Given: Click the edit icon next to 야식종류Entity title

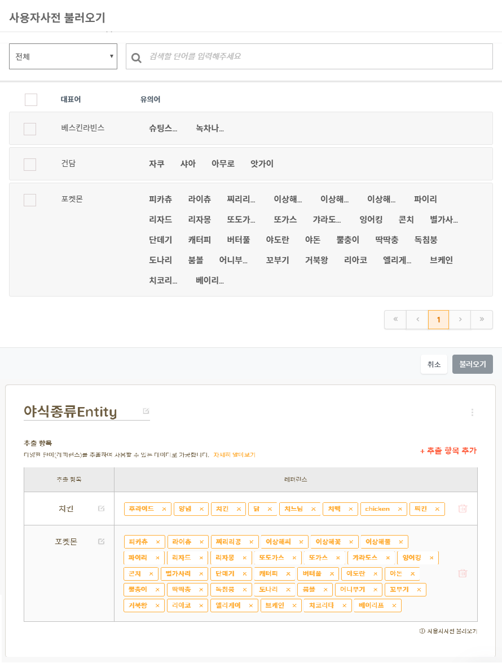Looking at the screenshot, I should coord(146,411).
